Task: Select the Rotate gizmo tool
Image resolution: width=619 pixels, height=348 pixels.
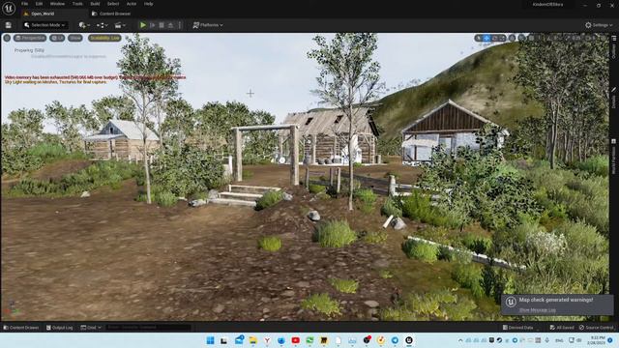Action: [495, 38]
